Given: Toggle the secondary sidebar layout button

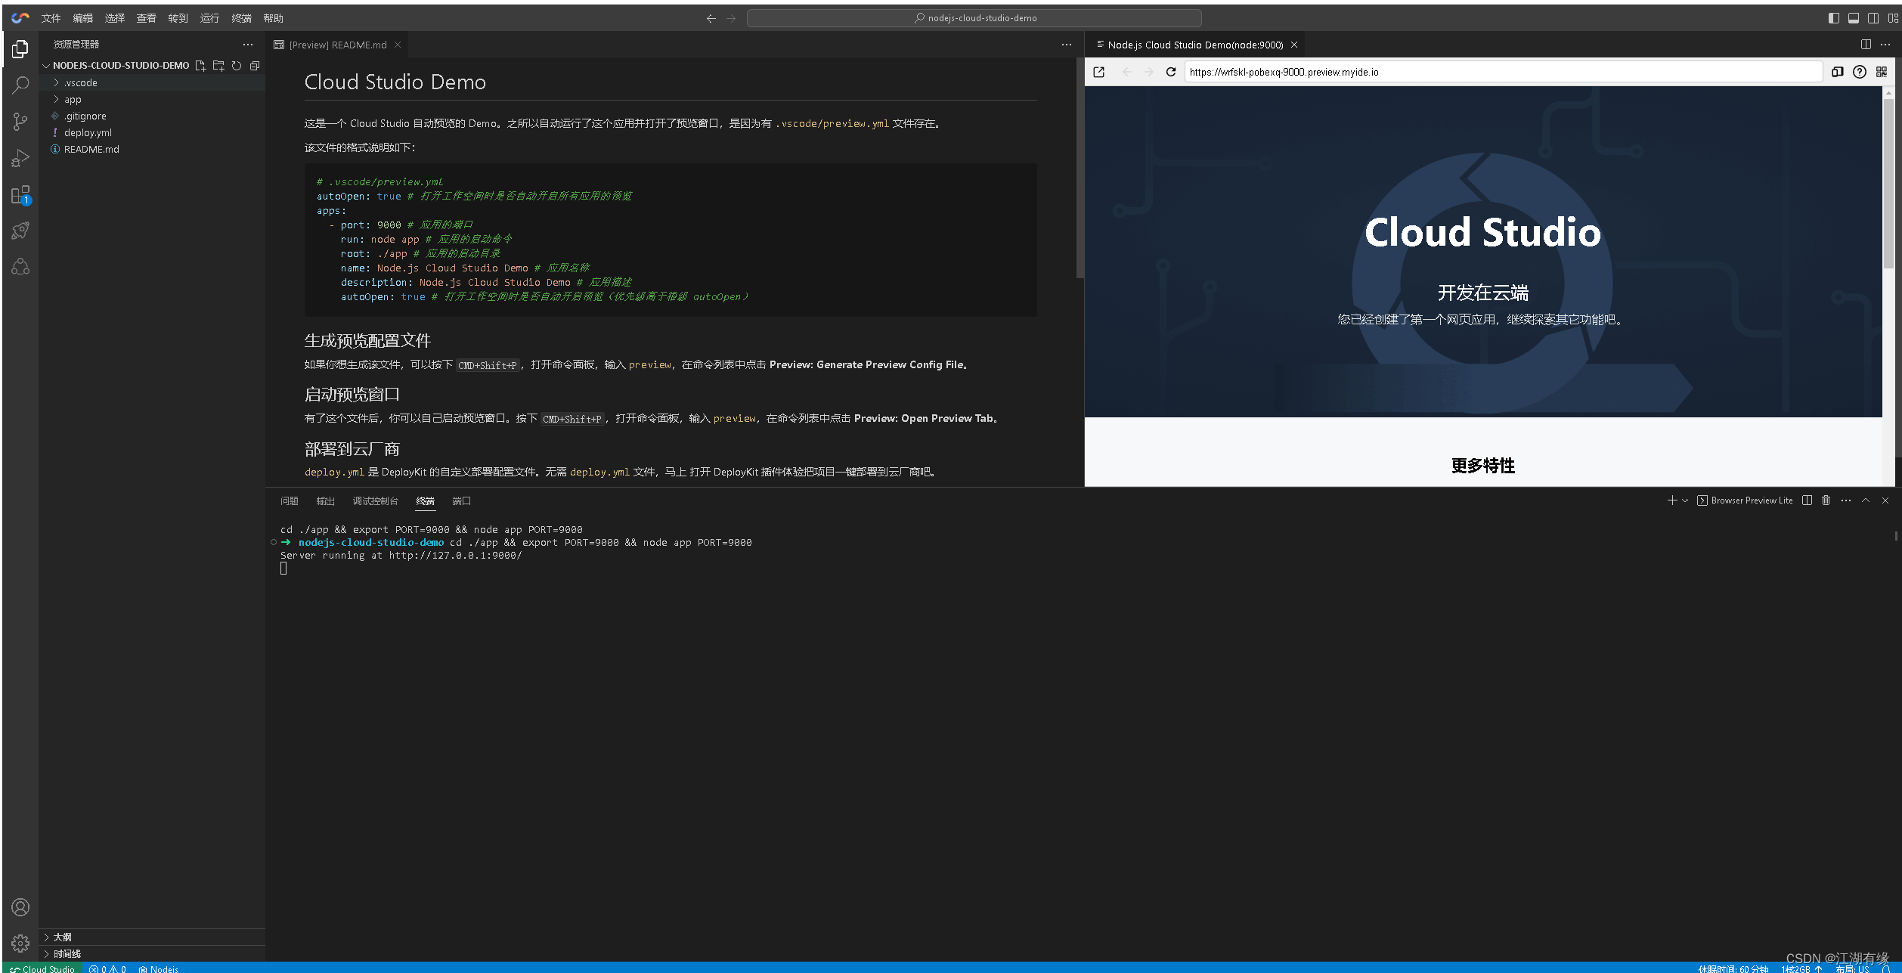Looking at the screenshot, I should coord(1873,18).
